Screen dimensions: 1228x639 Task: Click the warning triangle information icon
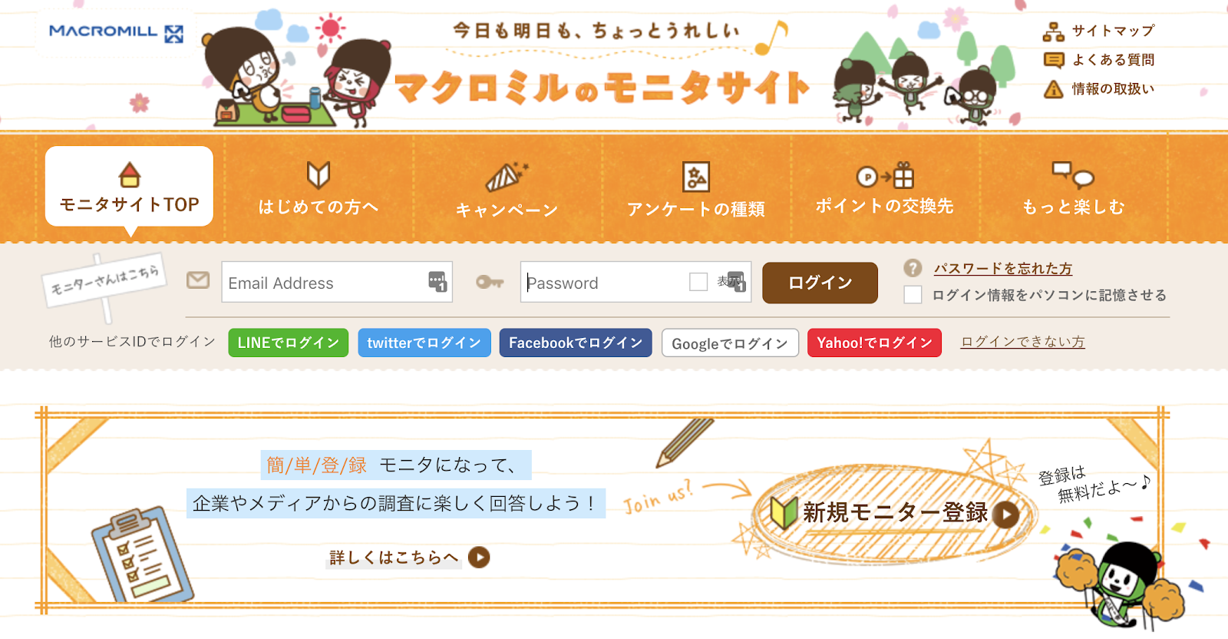coord(1053,89)
